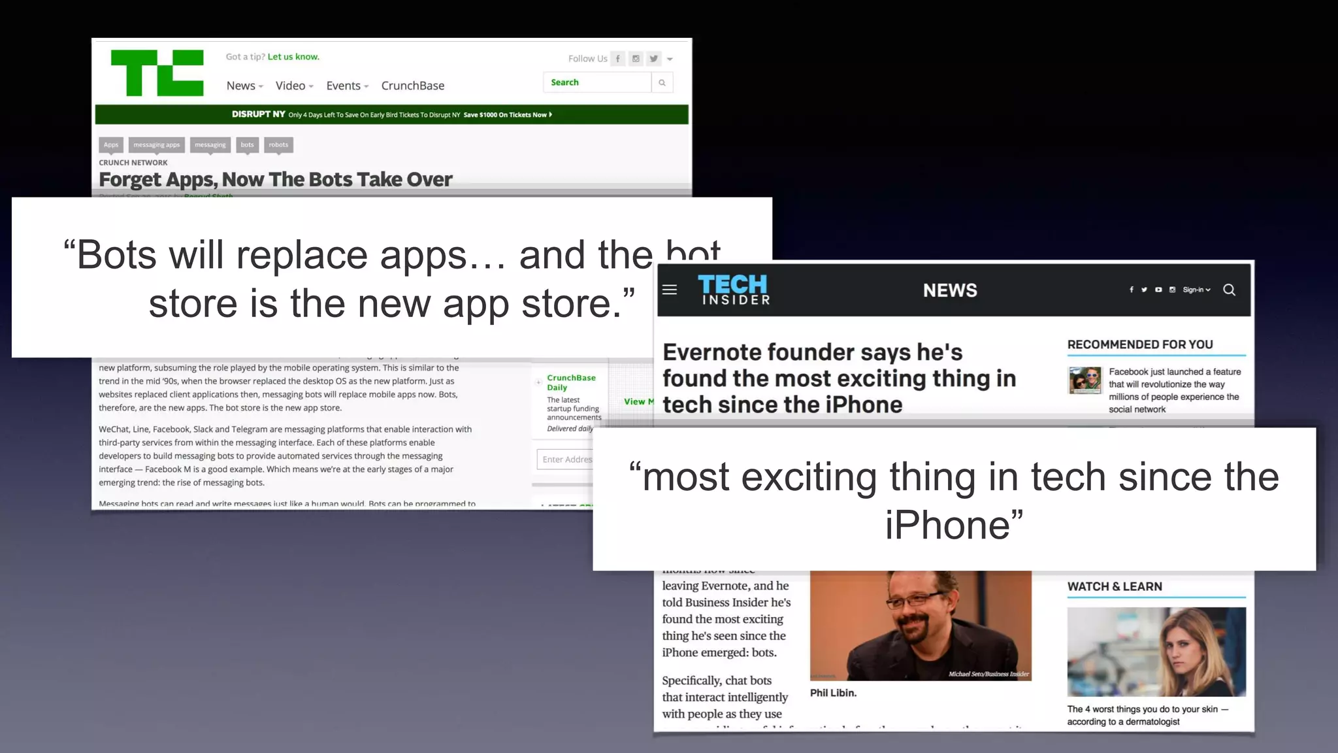Click text "Specifically, chat bots that interact intelligently"
Screen dimensions: 1338x753
[725, 697]
